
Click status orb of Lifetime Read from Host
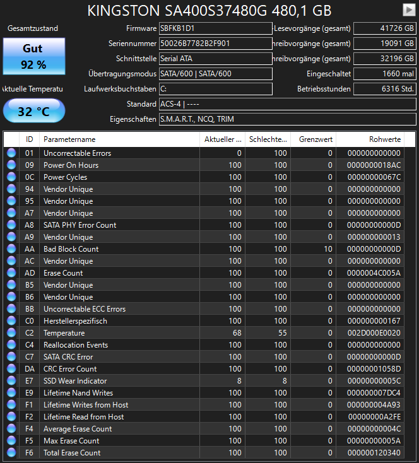(x=11, y=416)
